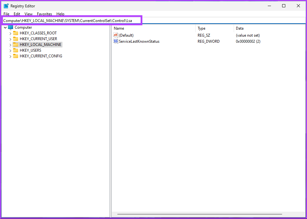Click the (Default) string value icon
This screenshot has width=307, height=219.
116,35
